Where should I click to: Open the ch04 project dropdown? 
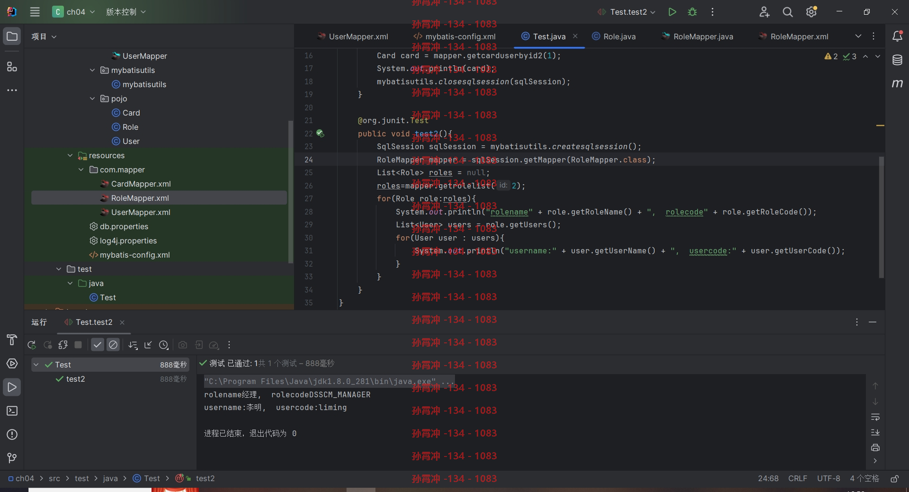pos(73,12)
